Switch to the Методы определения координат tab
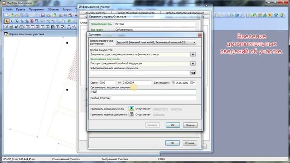Screen dimensions: 290x163 point(184,13)
